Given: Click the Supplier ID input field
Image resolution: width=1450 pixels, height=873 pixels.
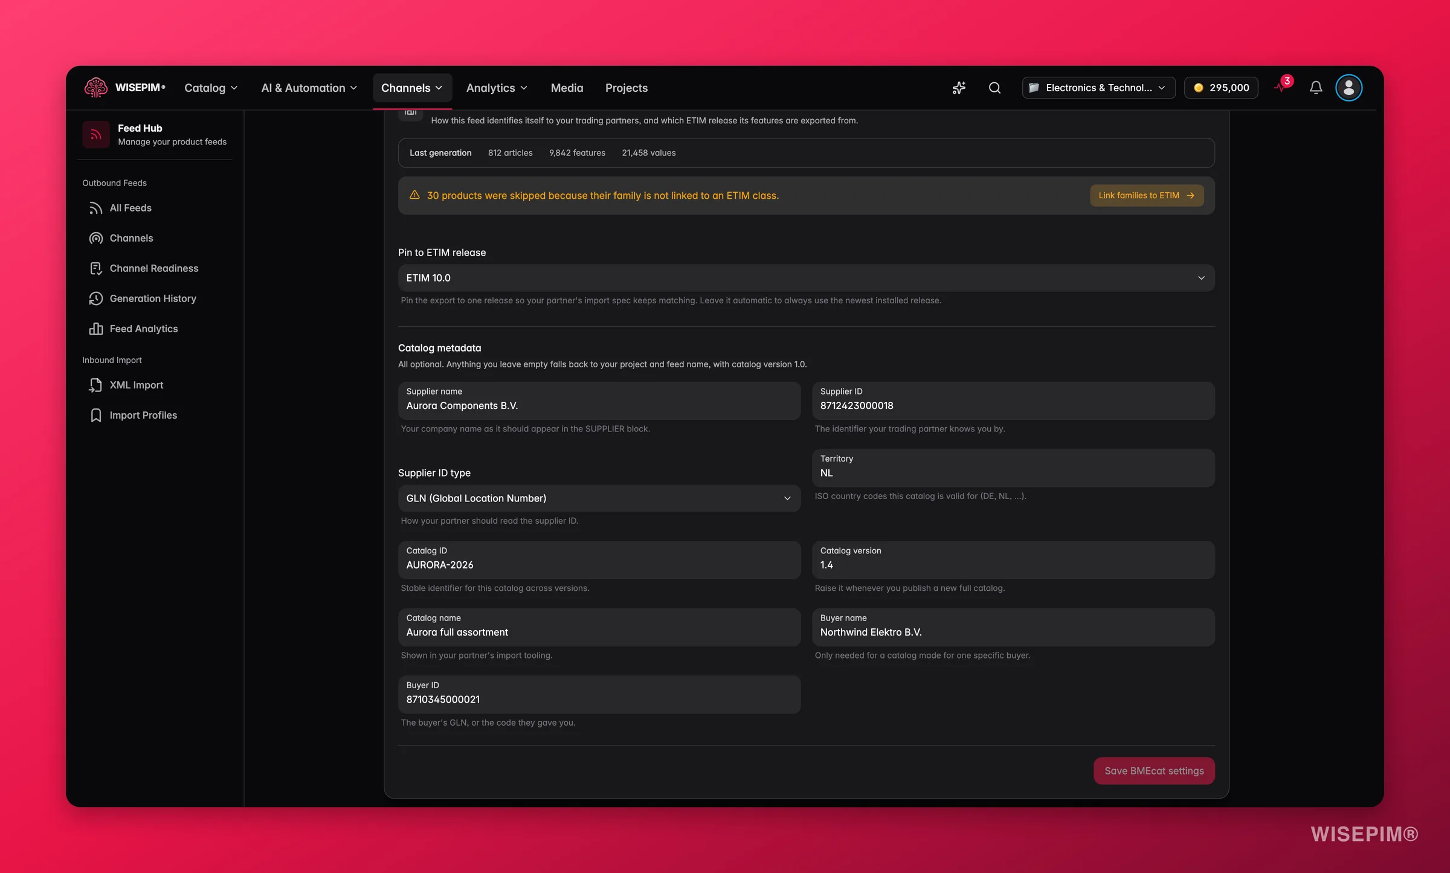Looking at the screenshot, I should click(1013, 401).
